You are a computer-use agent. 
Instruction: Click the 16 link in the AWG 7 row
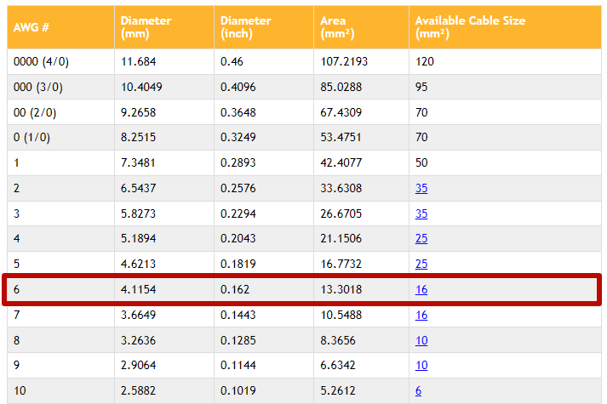pos(421,316)
